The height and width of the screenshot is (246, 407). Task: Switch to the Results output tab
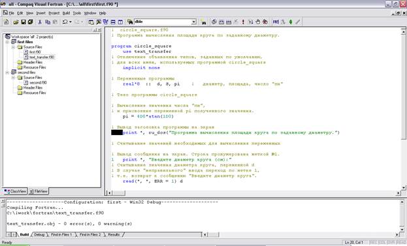click(x=114, y=235)
